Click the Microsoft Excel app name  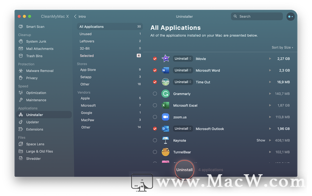click(185, 105)
